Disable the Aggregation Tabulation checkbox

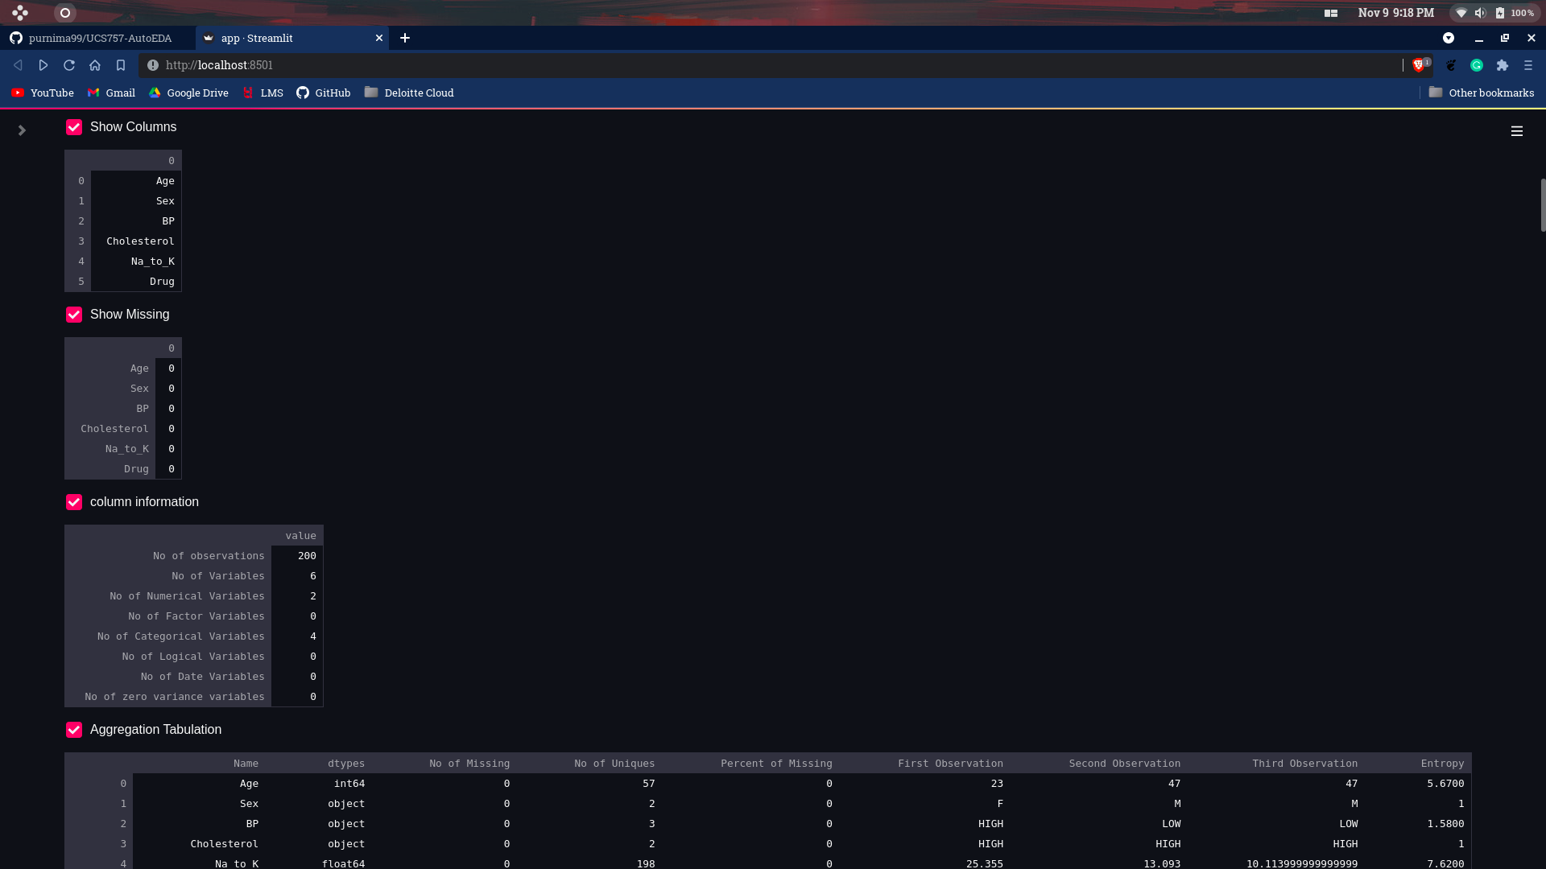pos(74,730)
